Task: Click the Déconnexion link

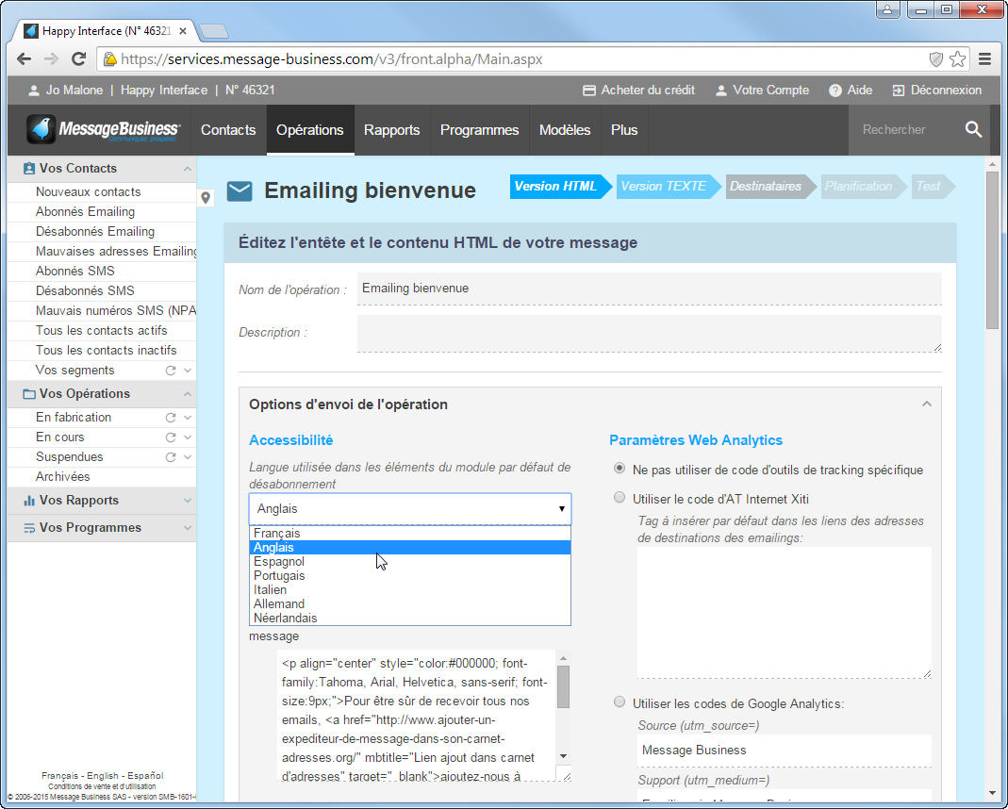Action: click(936, 91)
